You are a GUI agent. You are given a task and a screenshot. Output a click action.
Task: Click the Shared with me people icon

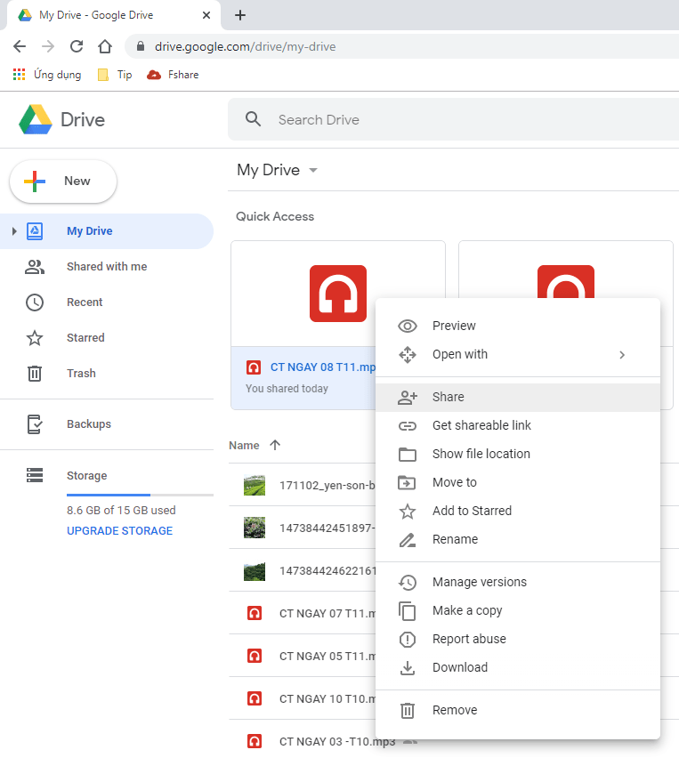pos(35,267)
